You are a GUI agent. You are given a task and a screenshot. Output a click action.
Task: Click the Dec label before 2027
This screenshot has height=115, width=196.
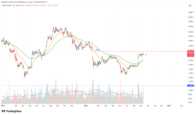(x=162, y=106)
